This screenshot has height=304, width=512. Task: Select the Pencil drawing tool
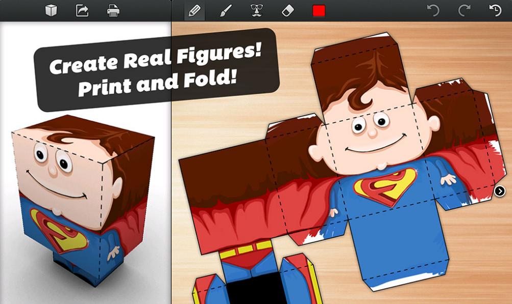click(194, 11)
